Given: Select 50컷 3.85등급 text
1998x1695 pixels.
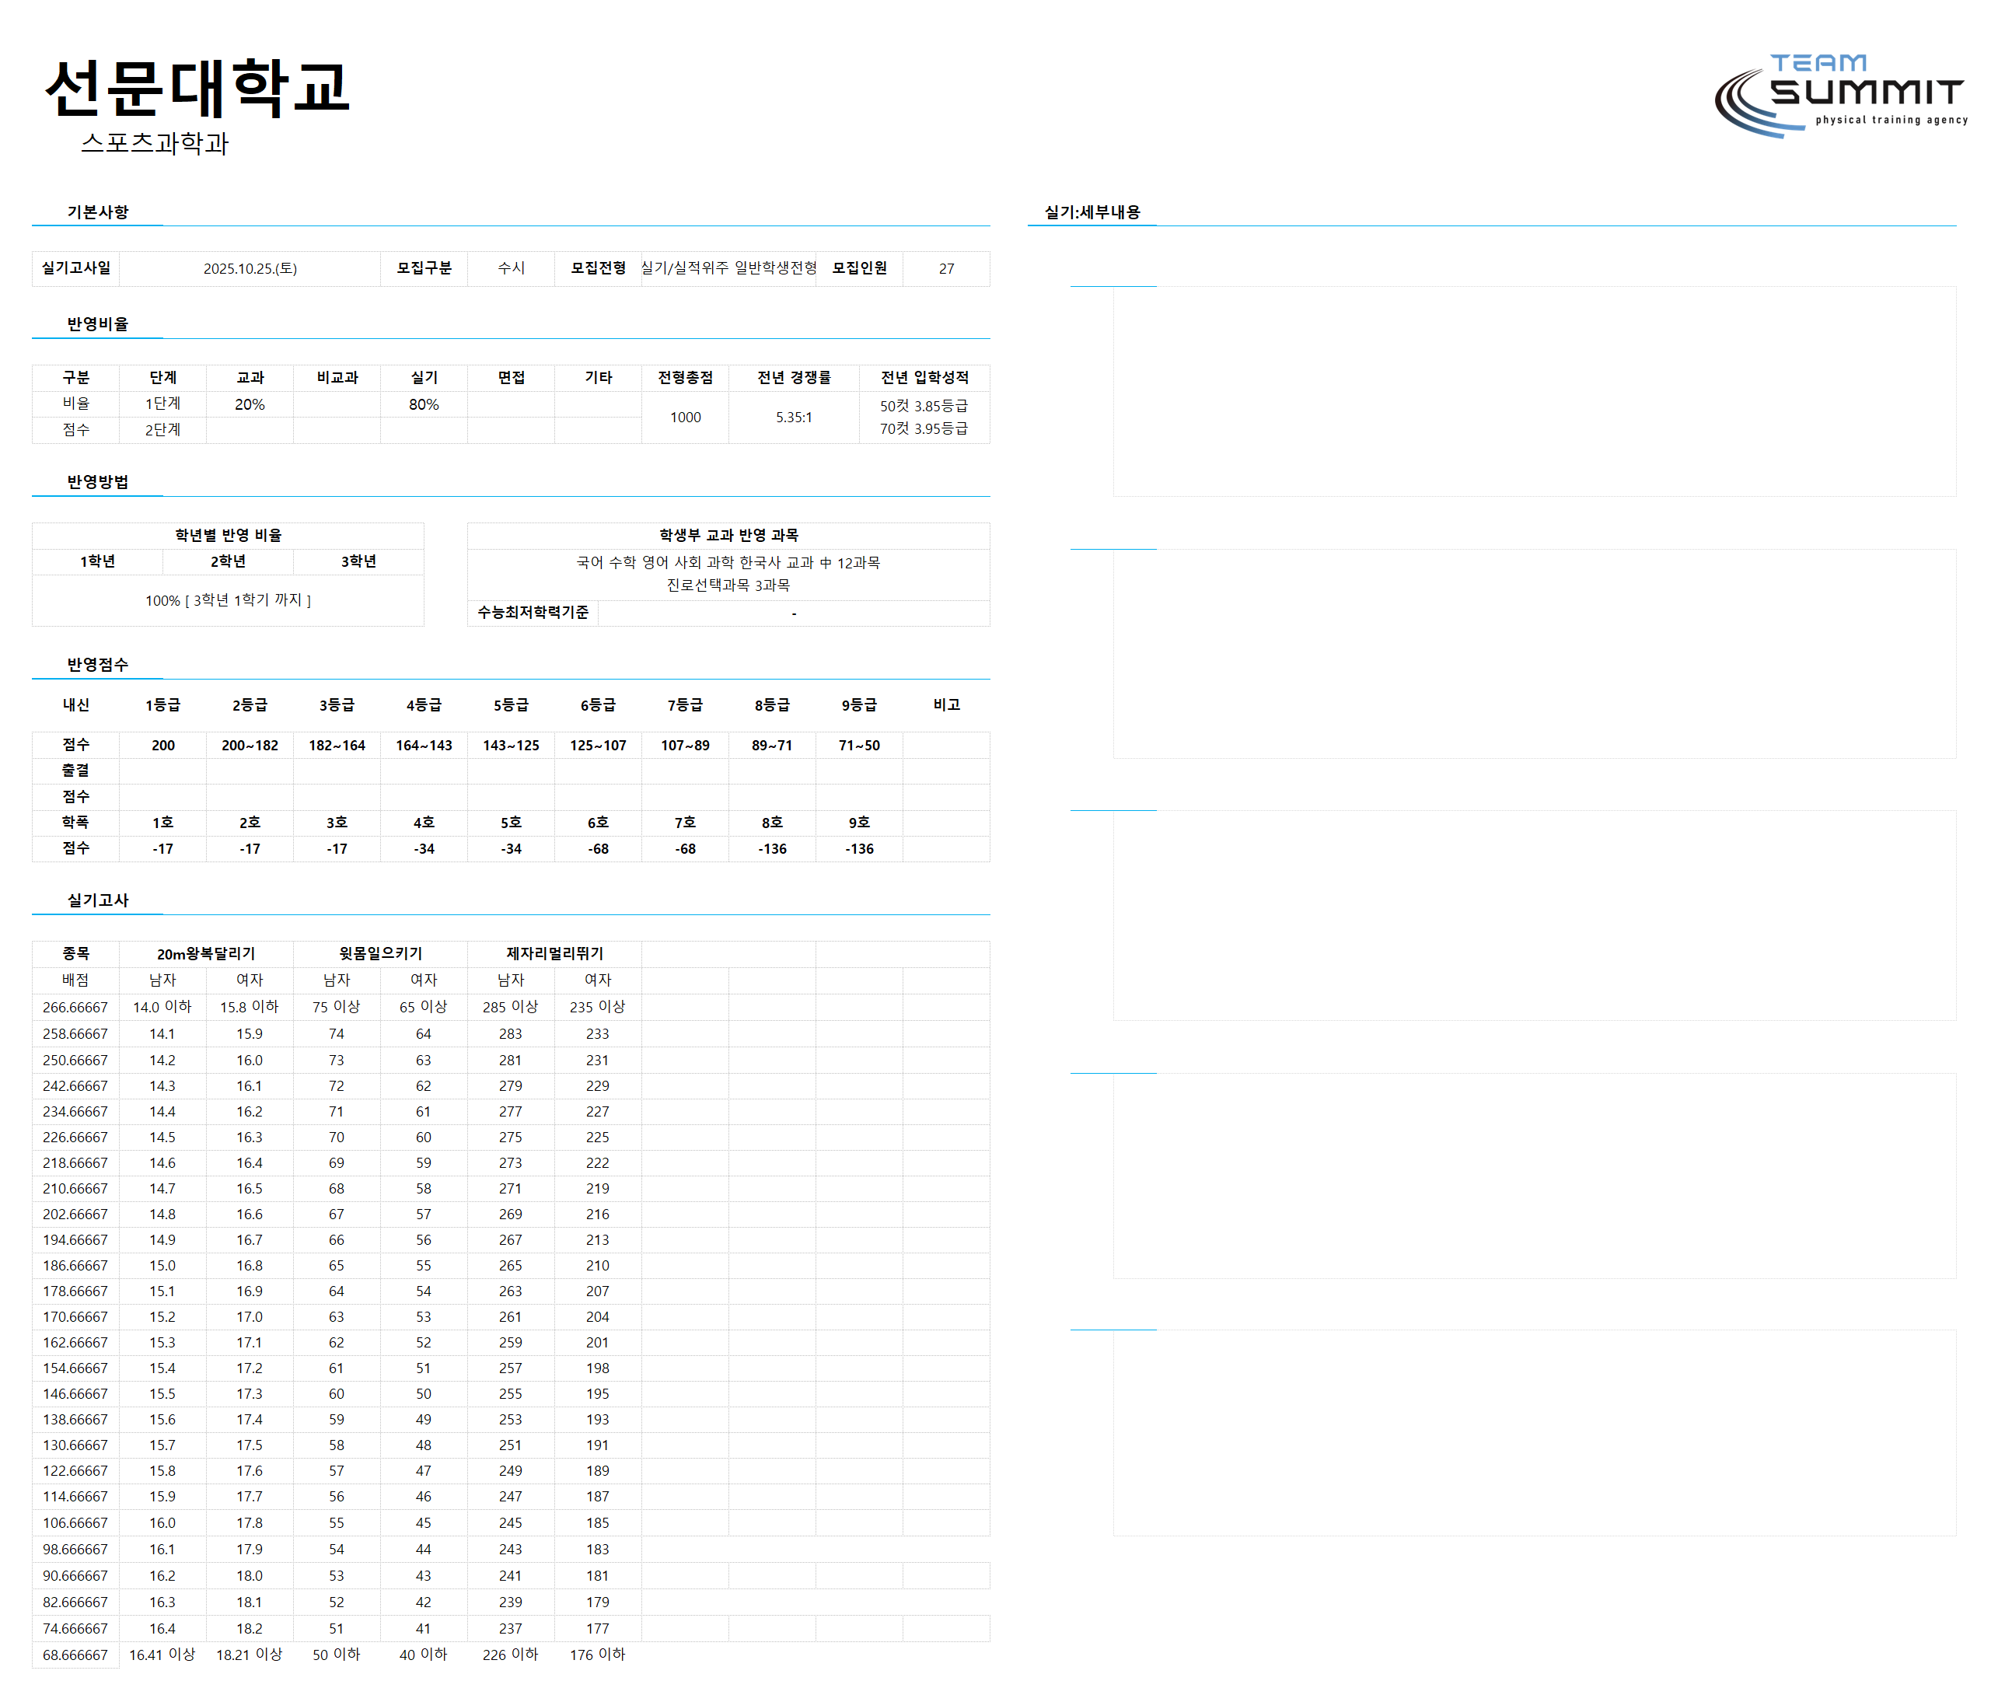Looking at the screenshot, I should coord(924,406).
